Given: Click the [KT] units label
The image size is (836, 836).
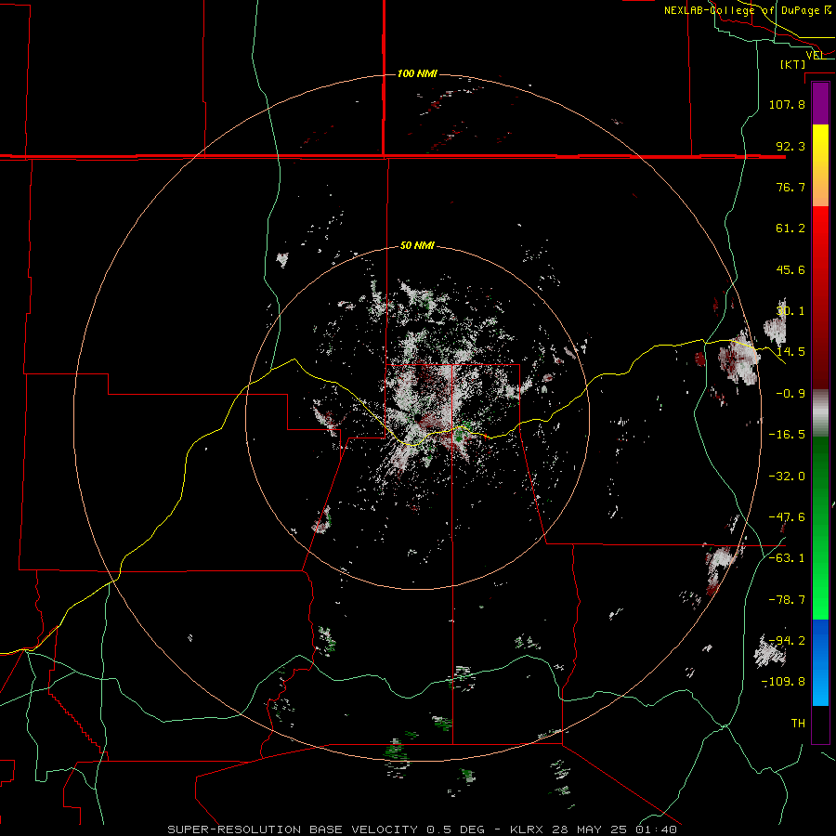Looking at the screenshot, I should click(x=793, y=64).
